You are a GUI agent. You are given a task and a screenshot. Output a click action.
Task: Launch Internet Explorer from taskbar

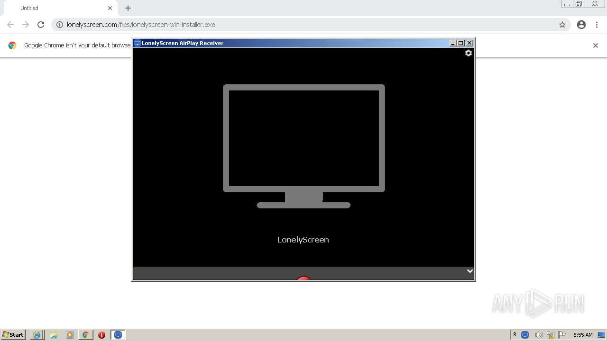(x=37, y=335)
